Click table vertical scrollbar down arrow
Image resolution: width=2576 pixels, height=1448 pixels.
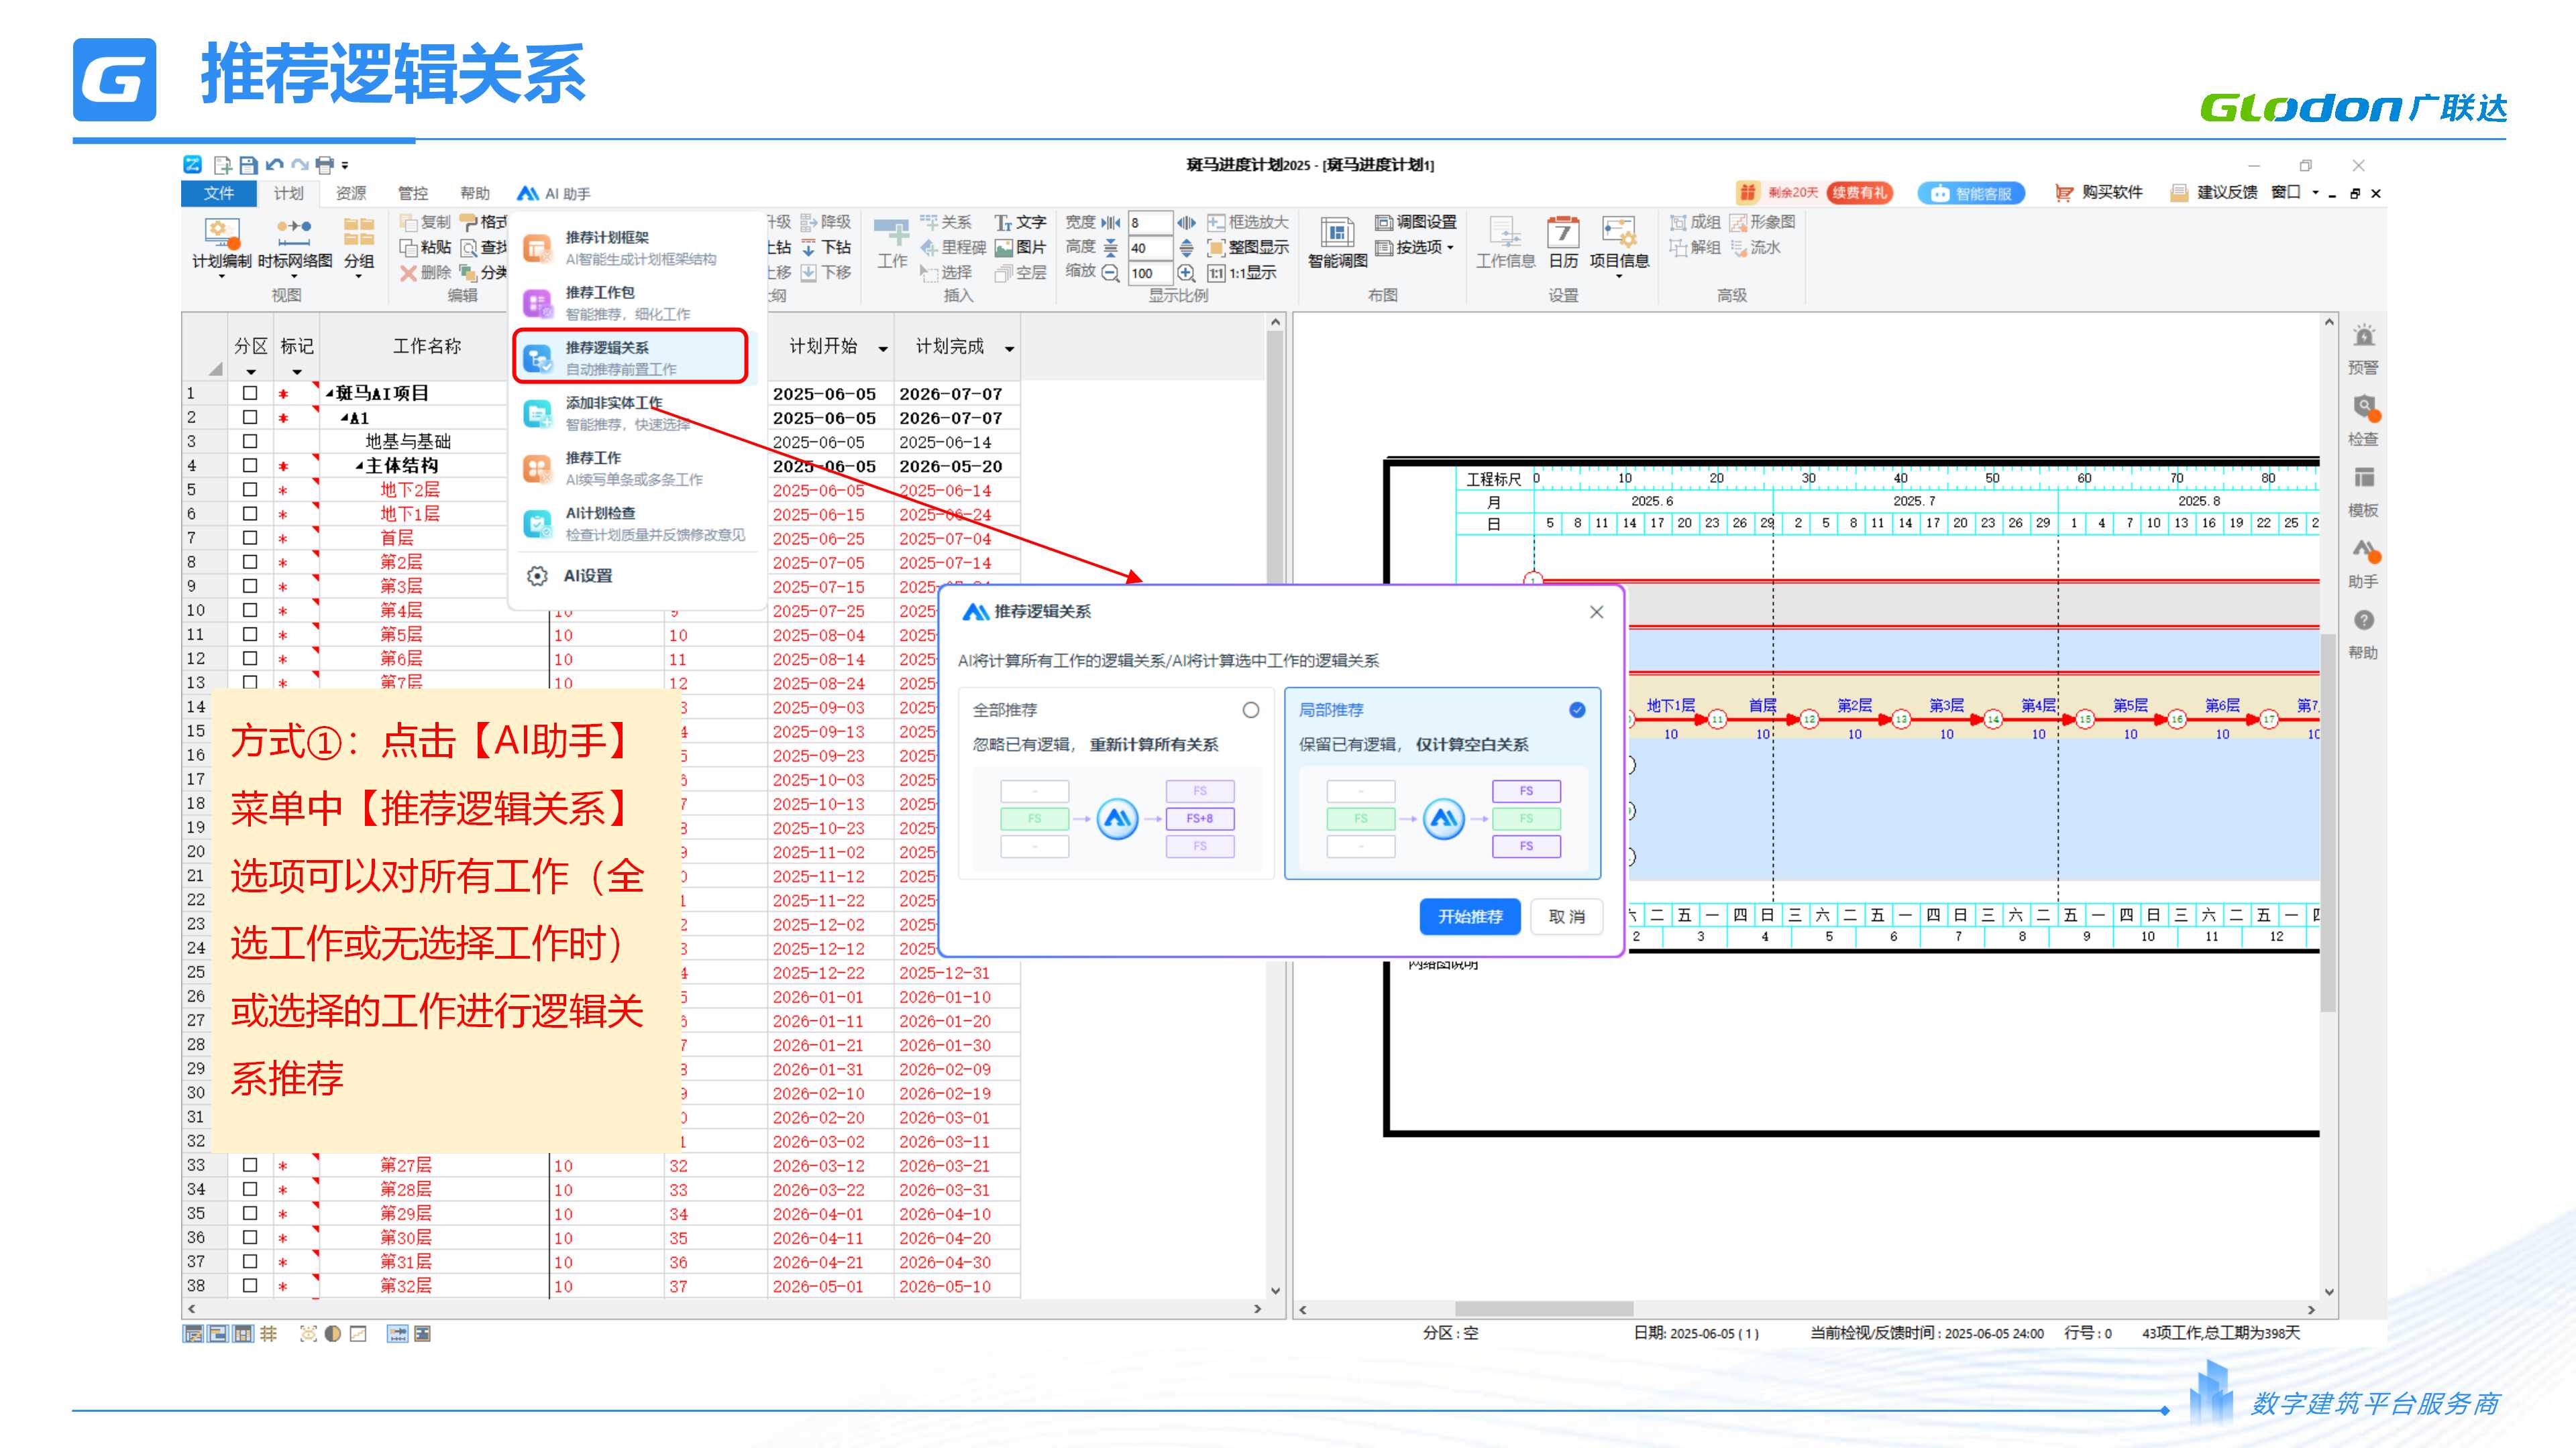click(1275, 1290)
